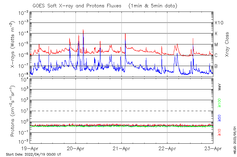The width and height of the screenshot is (237, 157).
Task: Click the C flare class label
Action: click(x=216, y=55)
